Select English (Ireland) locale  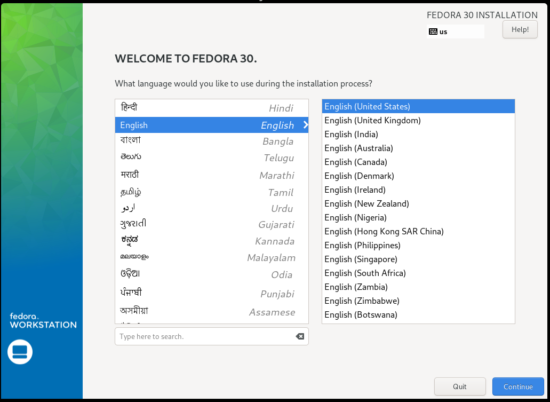[418, 190]
